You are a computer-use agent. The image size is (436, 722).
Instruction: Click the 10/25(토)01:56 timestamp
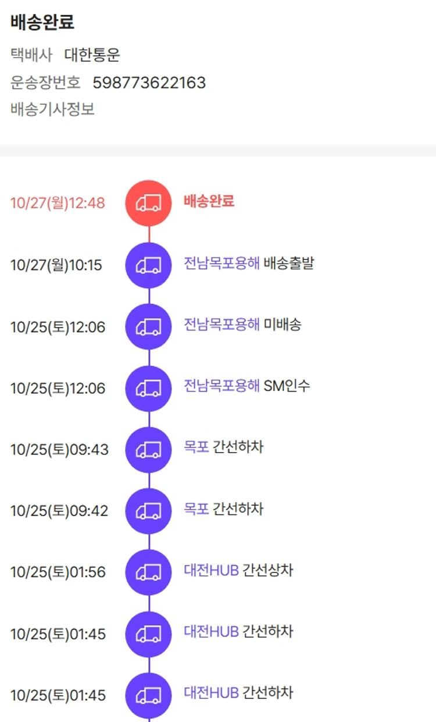tap(58, 572)
